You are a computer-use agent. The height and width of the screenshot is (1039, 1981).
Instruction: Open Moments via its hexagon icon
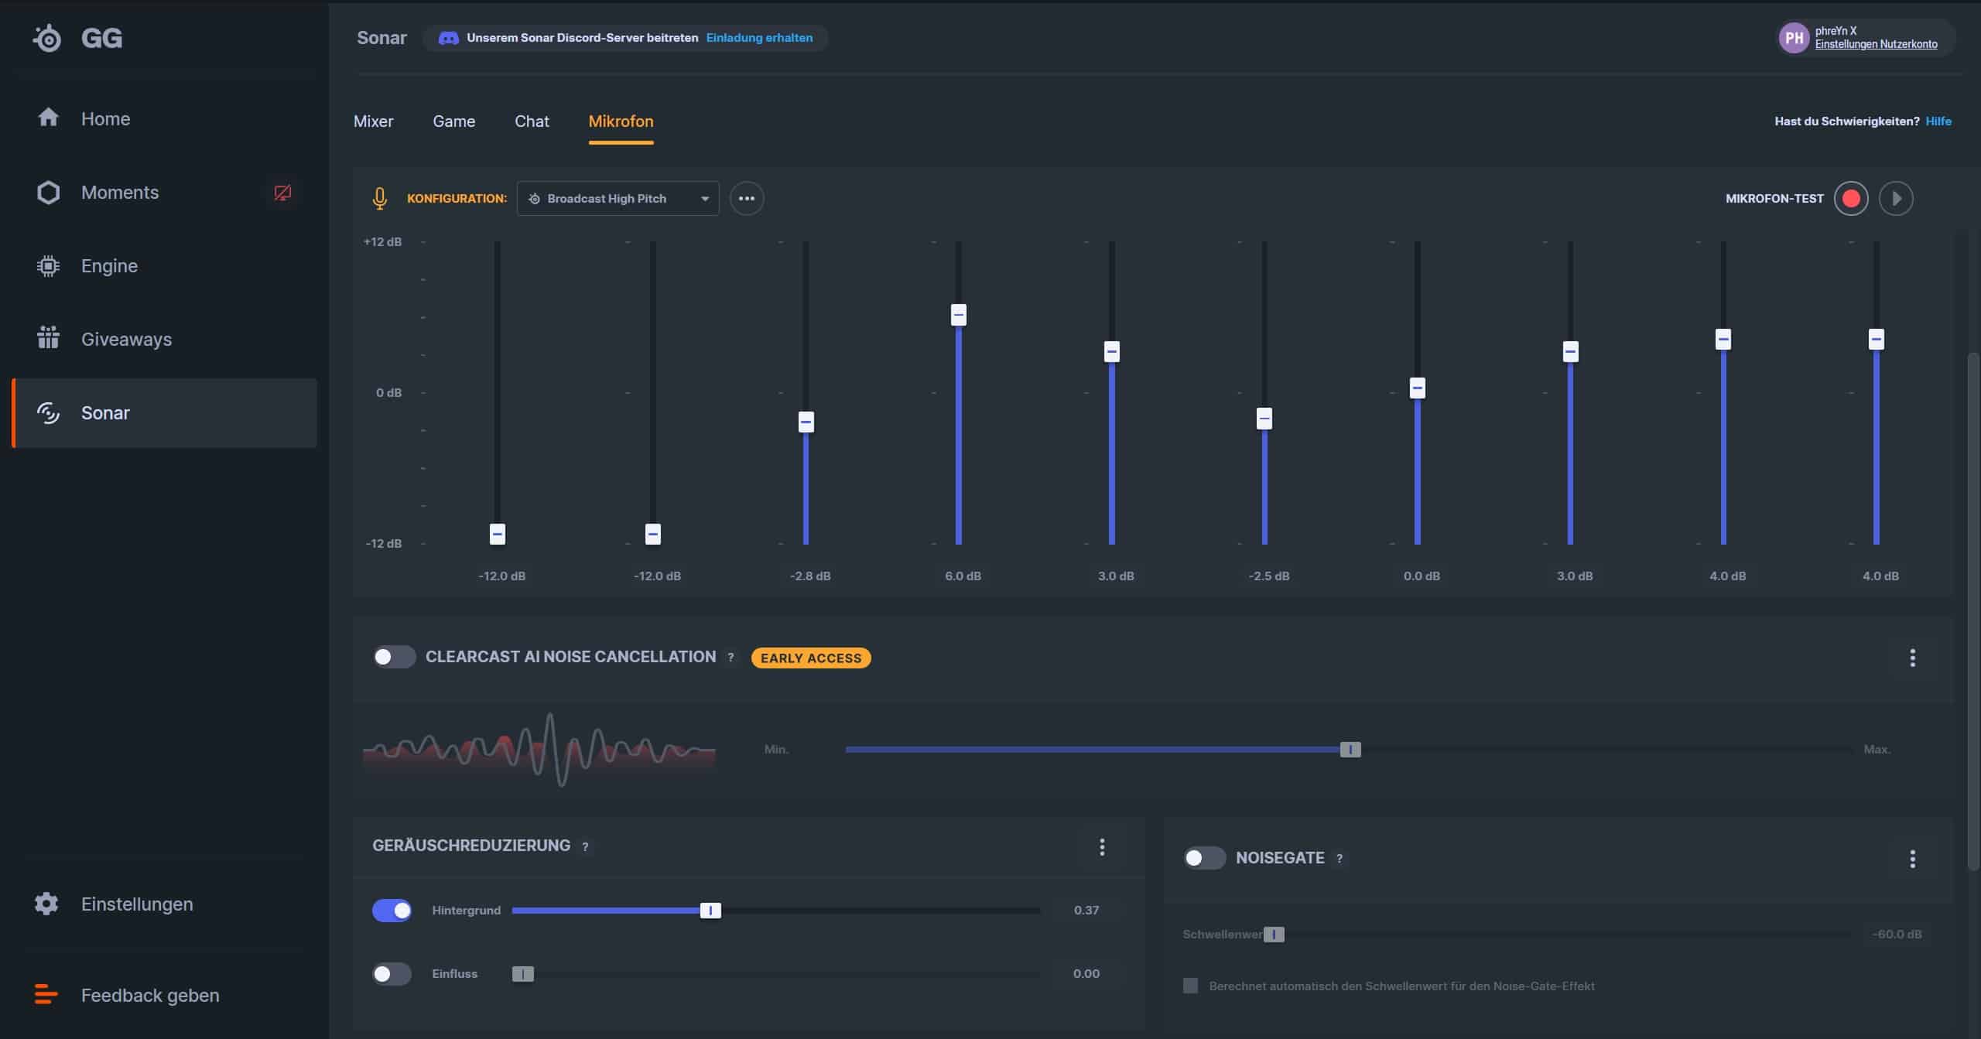click(x=48, y=193)
